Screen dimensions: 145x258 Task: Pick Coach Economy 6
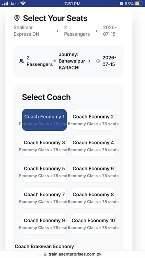(x=93, y=172)
